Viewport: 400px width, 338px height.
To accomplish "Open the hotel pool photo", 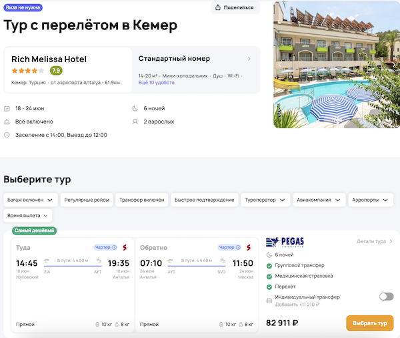I will 336,64.
